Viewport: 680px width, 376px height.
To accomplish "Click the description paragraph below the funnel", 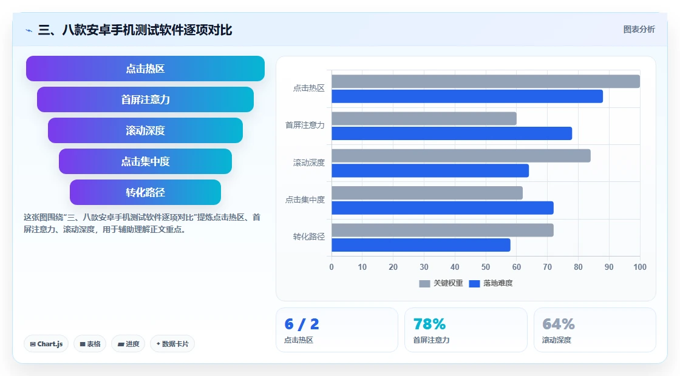I will coord(142,223).
